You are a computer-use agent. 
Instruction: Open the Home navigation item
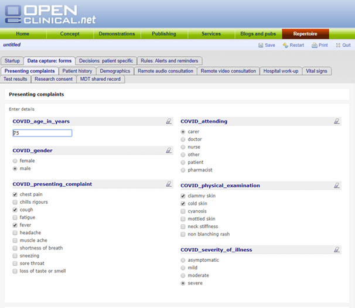coord(23,34)
